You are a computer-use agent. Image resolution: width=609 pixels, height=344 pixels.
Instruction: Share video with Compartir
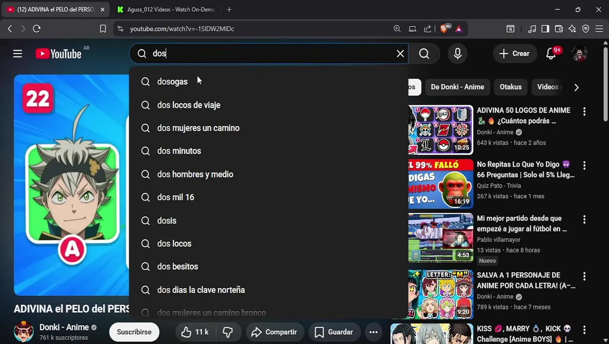[x=275, y=332]
